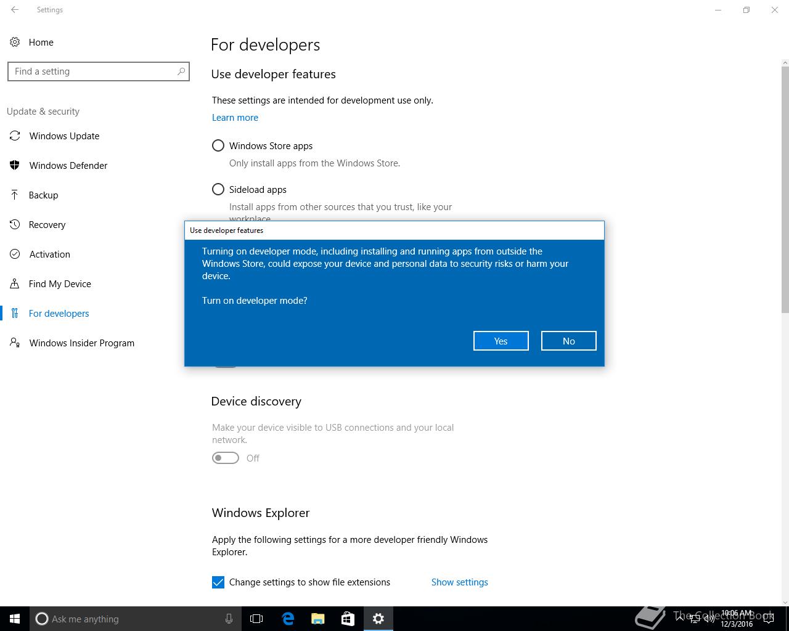This screenshot has width=789, height=631.
Task: Click the volume speaker tray icon
Action: point(709,619)
